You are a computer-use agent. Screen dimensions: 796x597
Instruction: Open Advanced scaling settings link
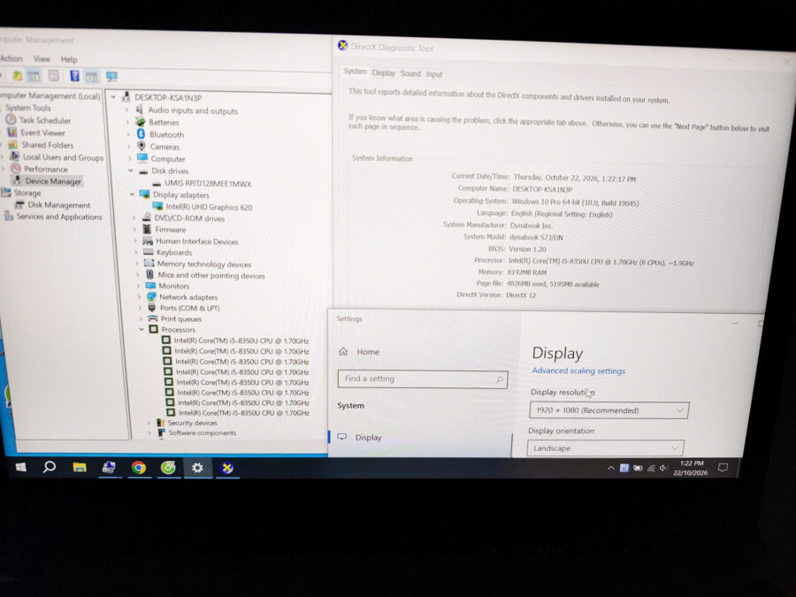point(578,371)
